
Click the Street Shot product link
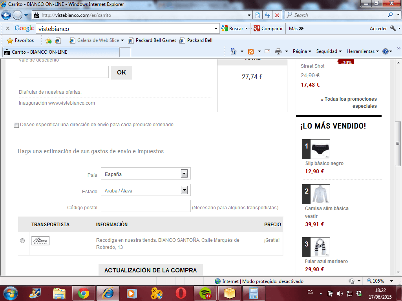coord(312,66)
